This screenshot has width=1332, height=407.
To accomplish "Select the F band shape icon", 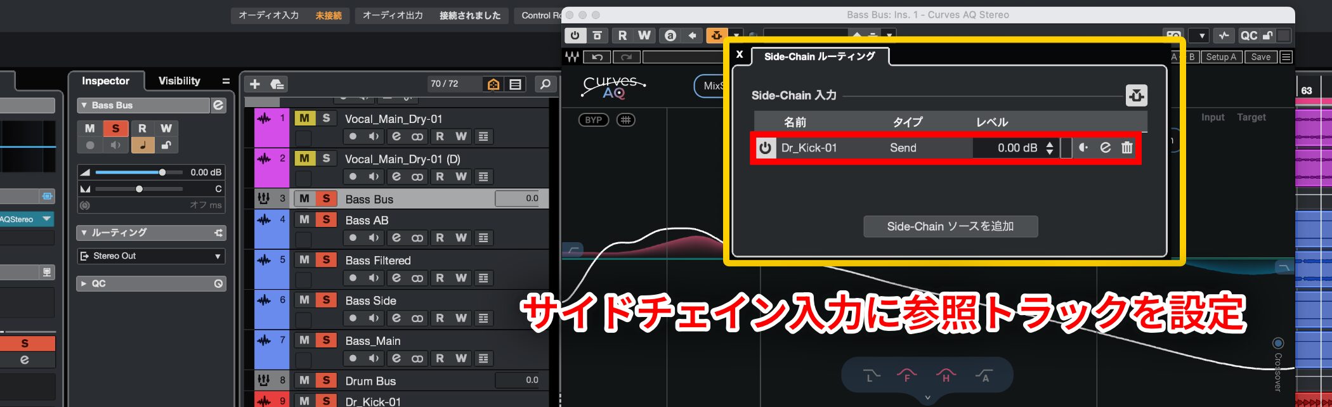I will (907, 375).
